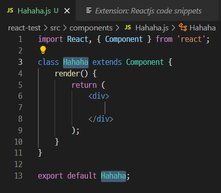Click the 'from' keyword on line 1
Viewport: 221px width, 193px height.
tap(164, 39)
